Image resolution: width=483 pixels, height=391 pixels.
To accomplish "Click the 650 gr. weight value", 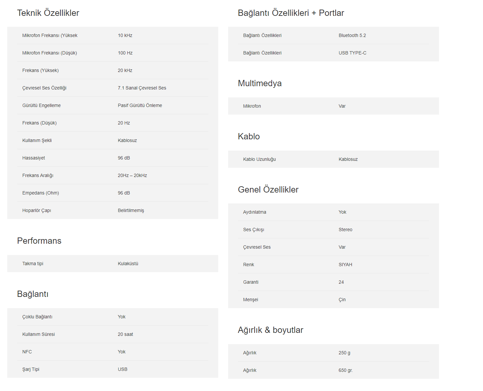I will tap(345, 370).
